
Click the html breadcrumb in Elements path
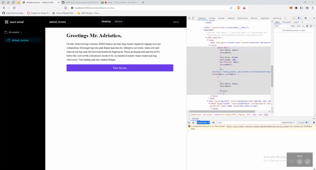tap(248, 115)
